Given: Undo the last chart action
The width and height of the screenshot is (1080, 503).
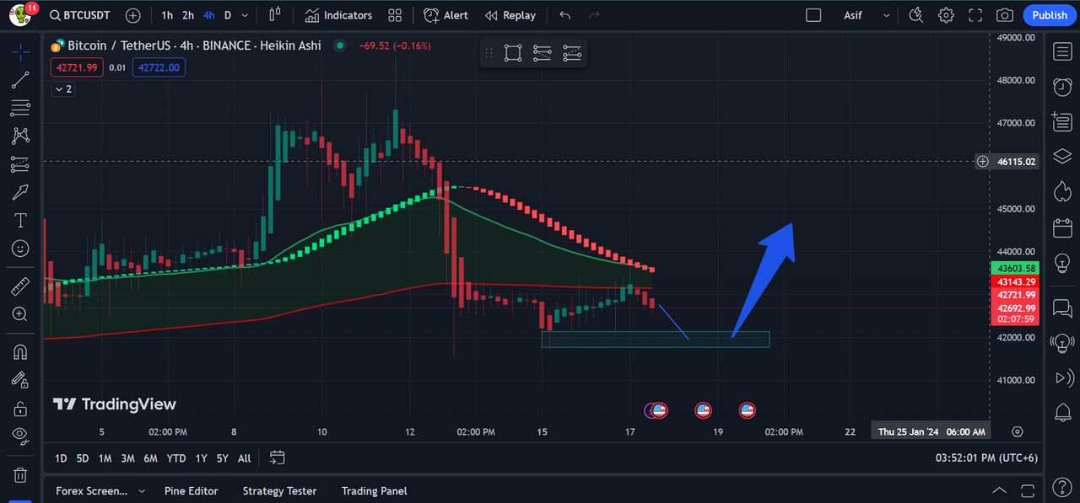Looking at the screenshot, I should (564, 15).
